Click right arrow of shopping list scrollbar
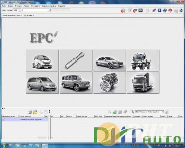 47,138
